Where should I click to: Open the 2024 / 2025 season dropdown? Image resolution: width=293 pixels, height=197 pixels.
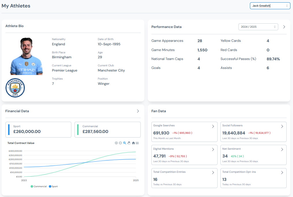coord(258,27)
